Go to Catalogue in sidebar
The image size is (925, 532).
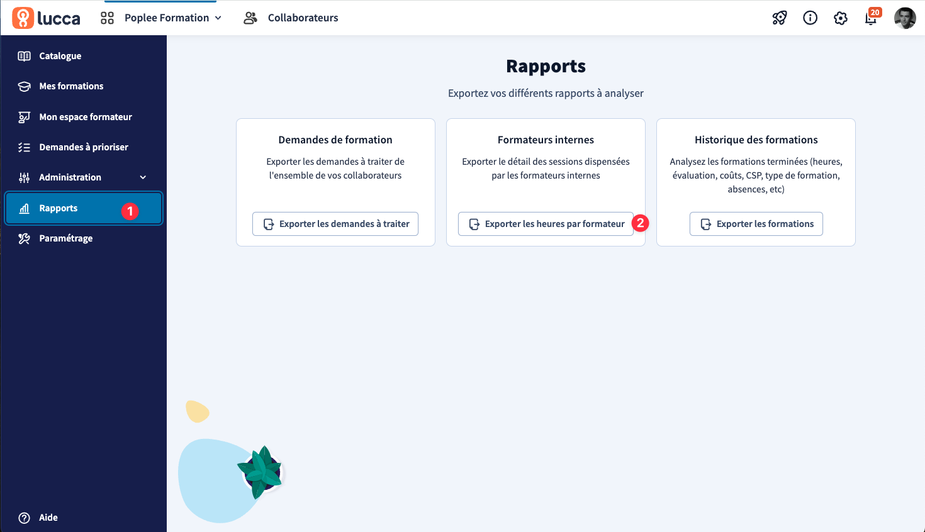pyautogui.click(x=83, y=56)
